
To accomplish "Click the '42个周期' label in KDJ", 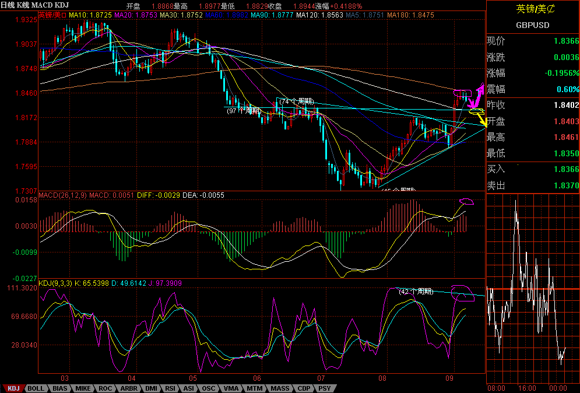I will (x=416, y=291).
